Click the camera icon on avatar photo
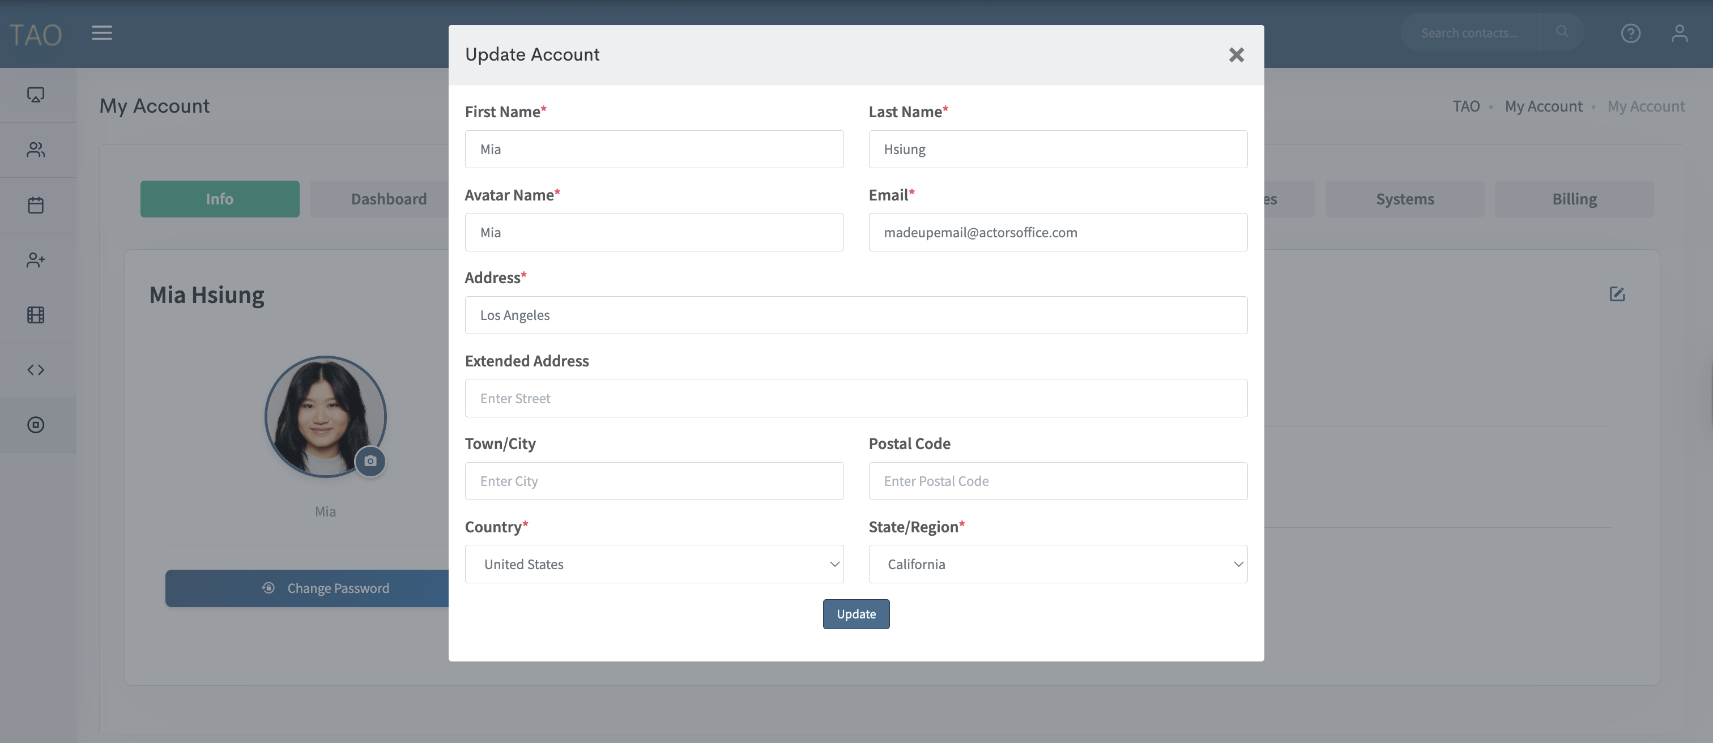This screenshot has width=1713, height=743. [x=370, y=460]
